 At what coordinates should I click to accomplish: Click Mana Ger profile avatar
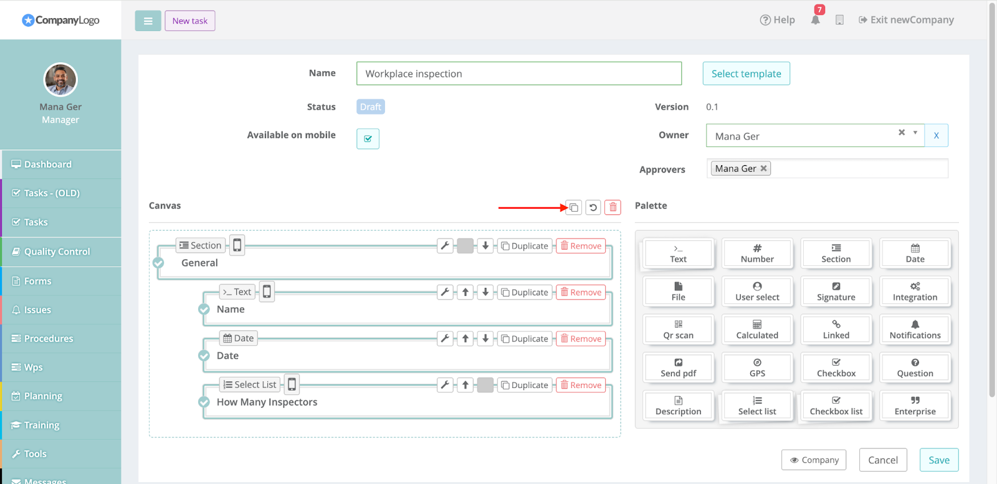click(60, 80)
